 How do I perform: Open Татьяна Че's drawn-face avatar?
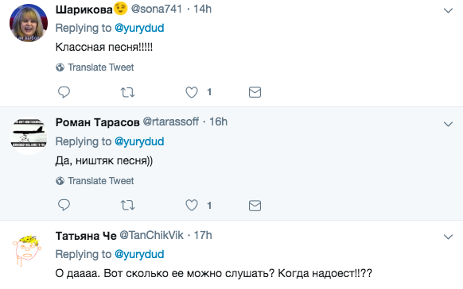(27, 250)
